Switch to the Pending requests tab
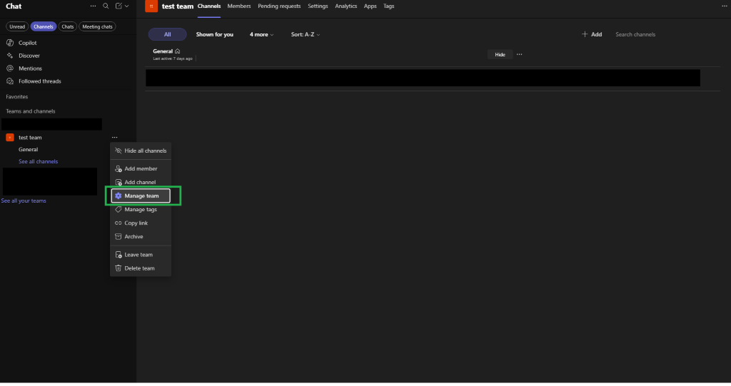 [x=279, y=6]
